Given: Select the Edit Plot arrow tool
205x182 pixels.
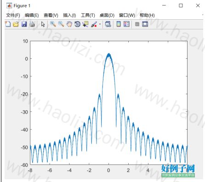Looking at the screenshot, I should (x=43, y=24).
